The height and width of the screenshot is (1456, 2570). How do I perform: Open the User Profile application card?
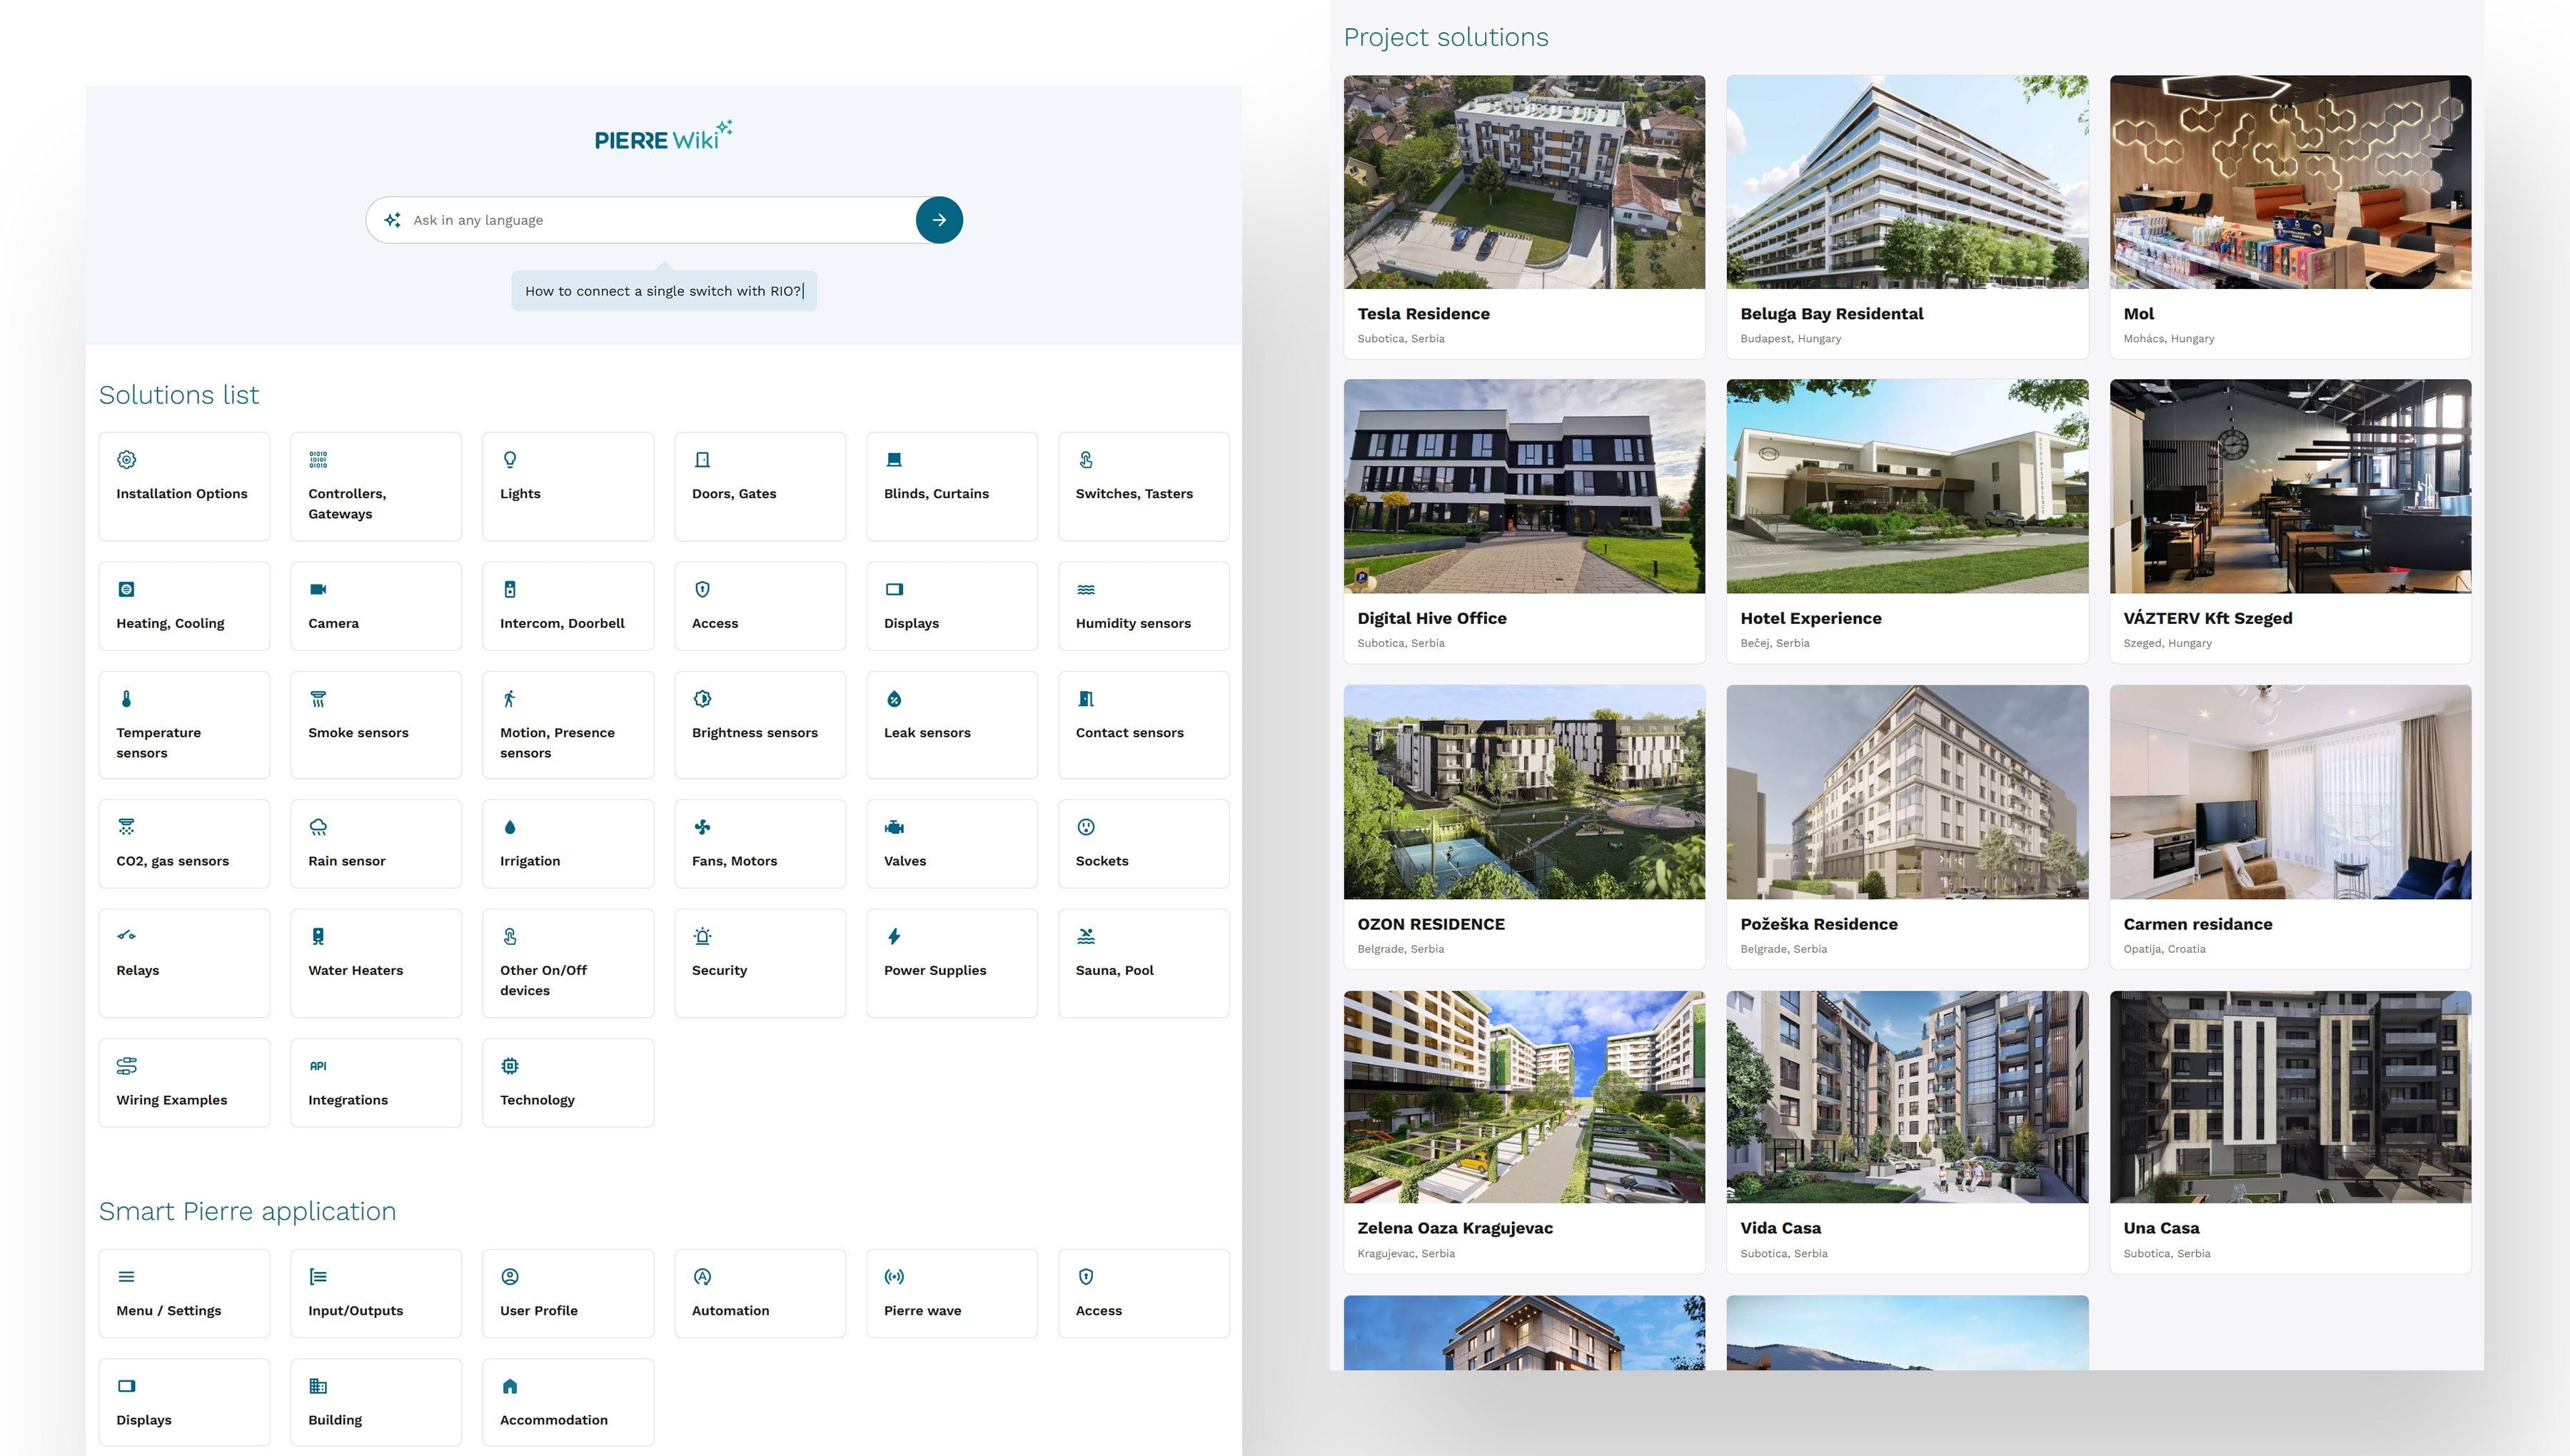(x=568, y=1293)
